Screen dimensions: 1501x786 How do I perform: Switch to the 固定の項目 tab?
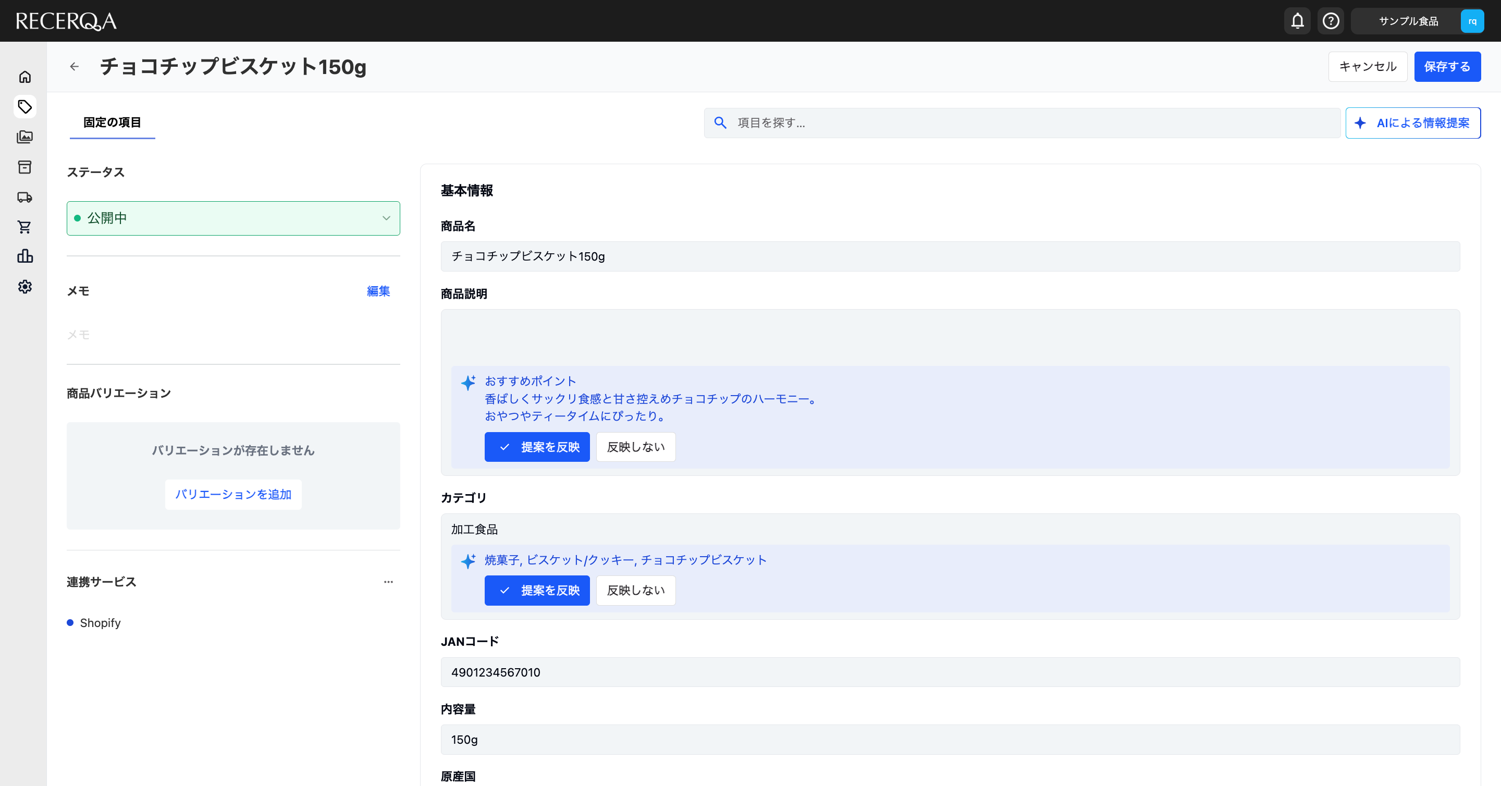pos(113,122)
